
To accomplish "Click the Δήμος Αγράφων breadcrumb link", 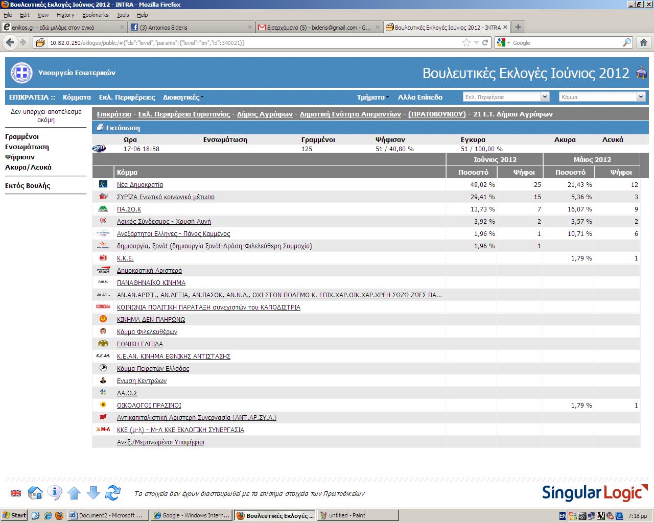I will [x=265, y=114].
